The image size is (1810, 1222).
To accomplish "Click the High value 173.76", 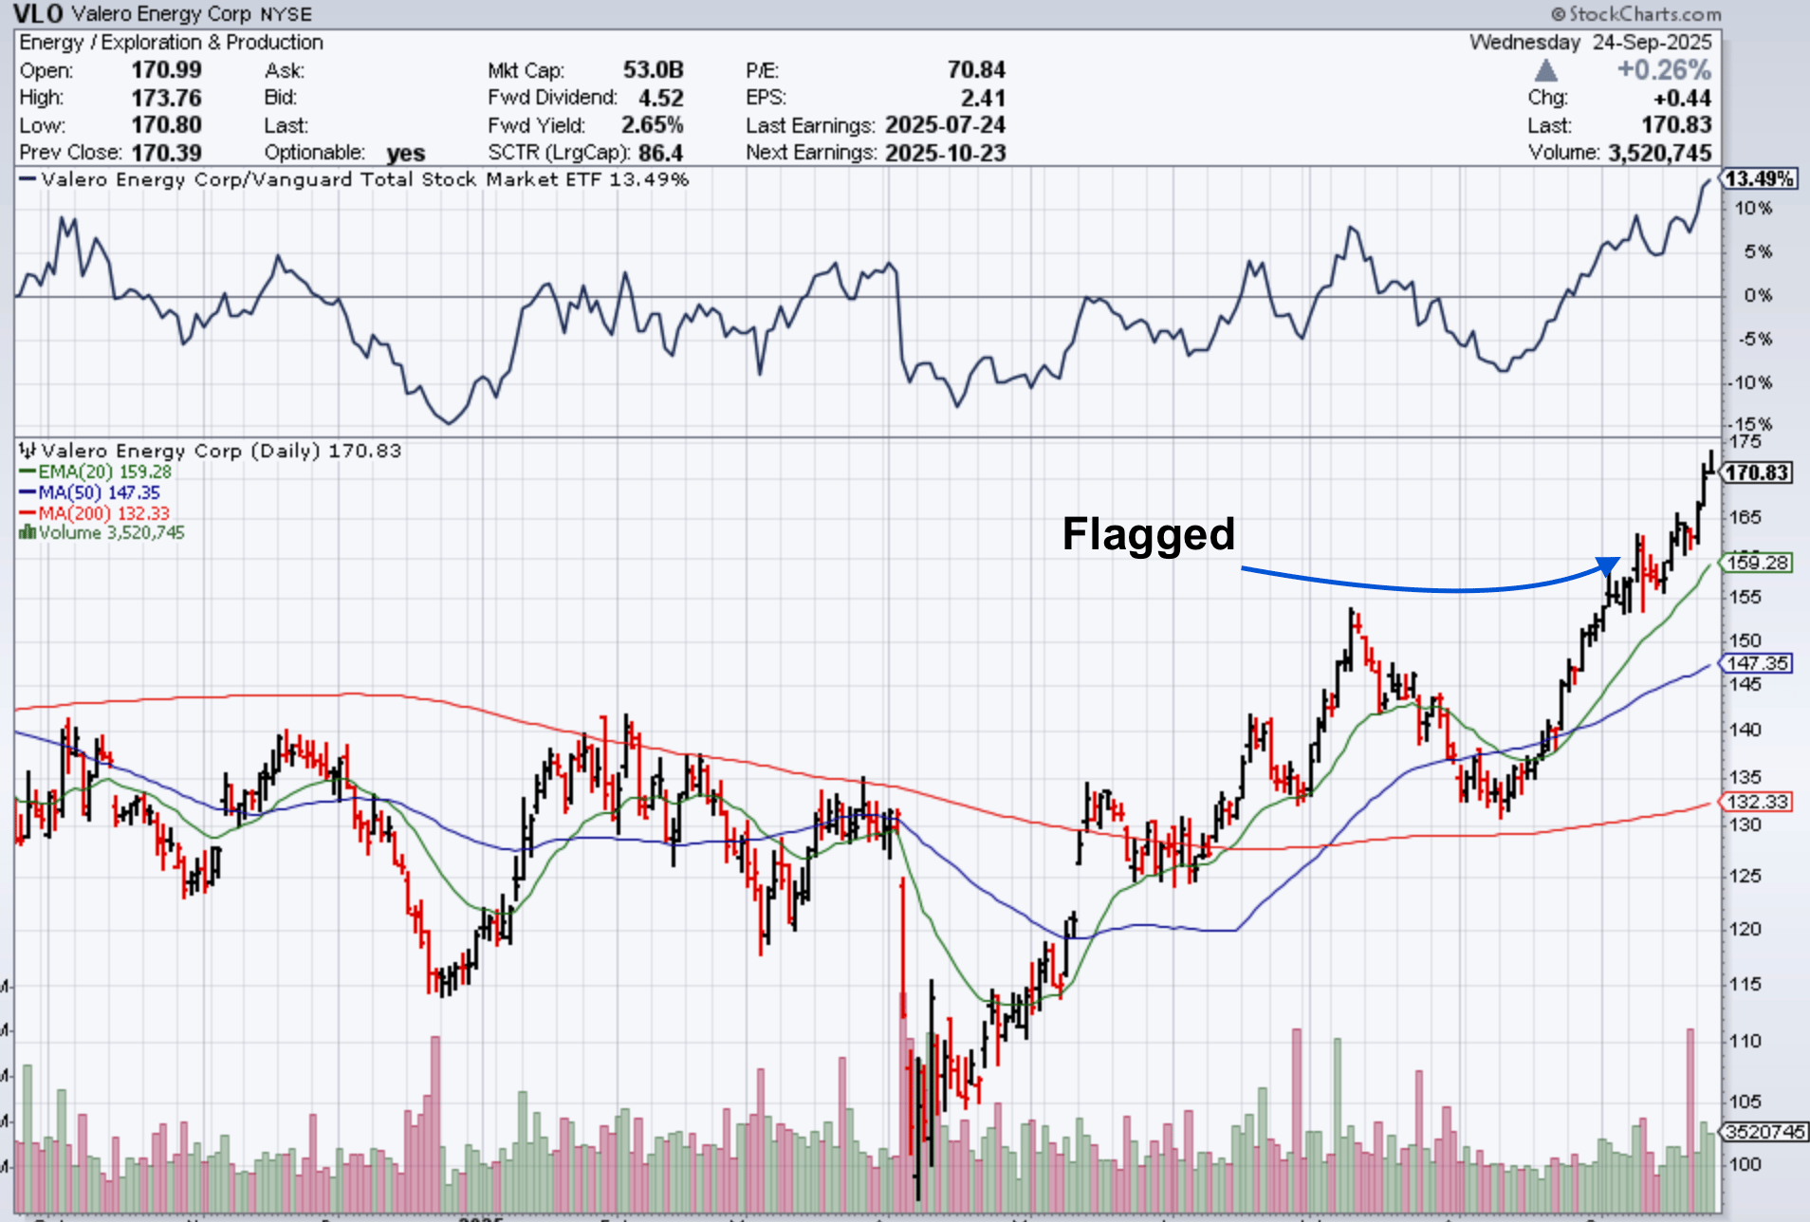I will tap(166, 98).
